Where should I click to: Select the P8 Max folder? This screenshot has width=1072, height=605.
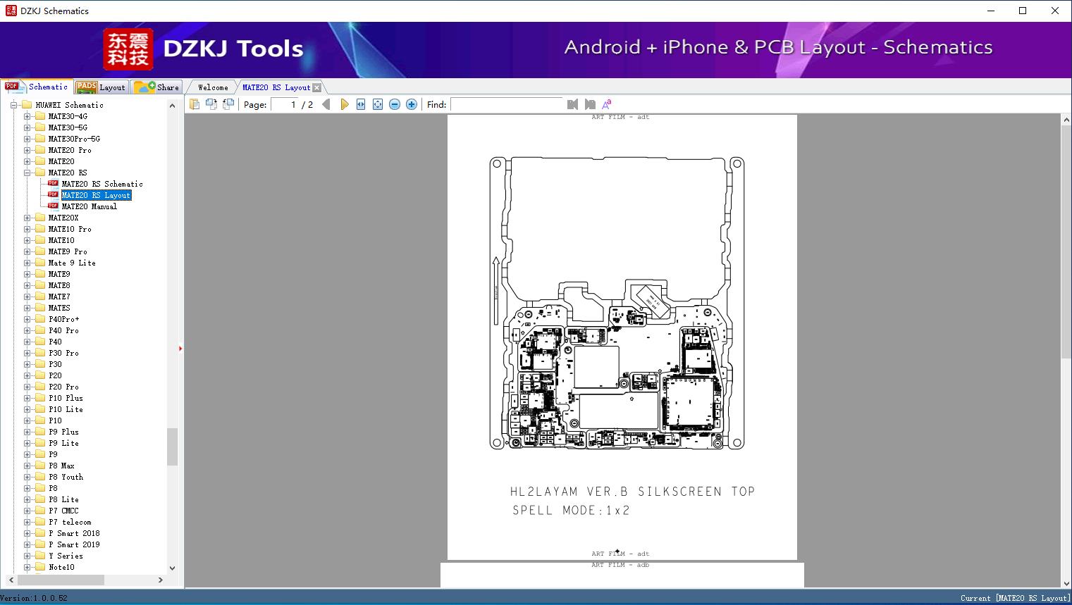click(x=61, y=466)
